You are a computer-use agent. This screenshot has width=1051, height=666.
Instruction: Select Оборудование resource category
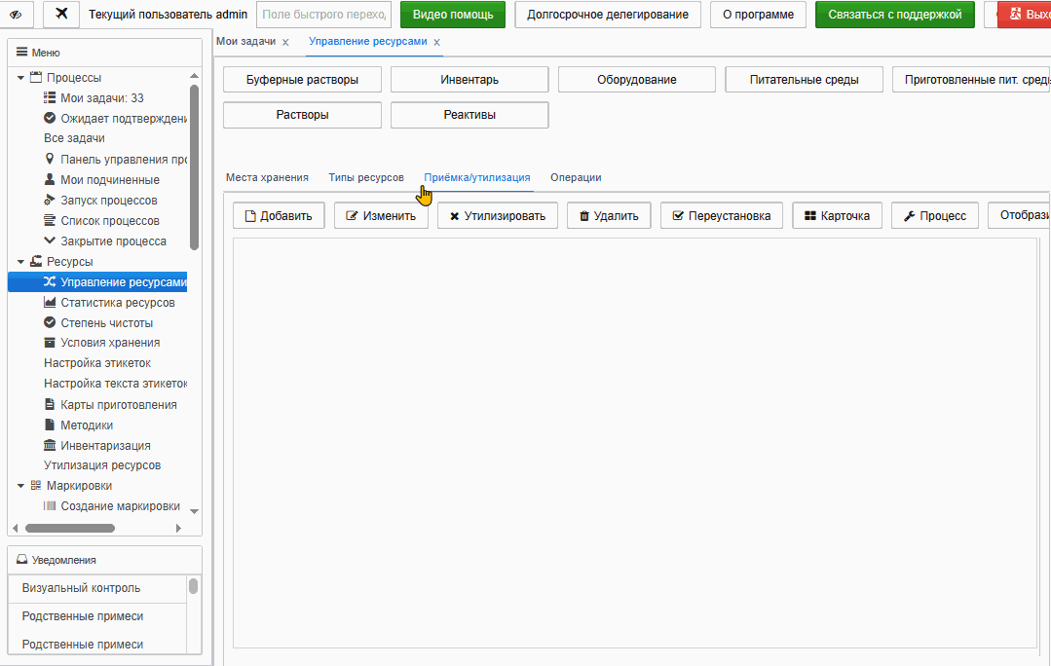click(x=637, y=80)
